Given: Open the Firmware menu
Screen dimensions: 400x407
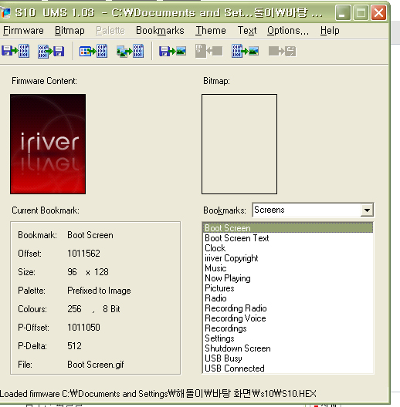Looking at the screenshot, I should click(x=23, y=31).
